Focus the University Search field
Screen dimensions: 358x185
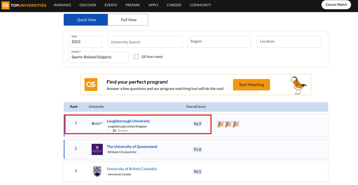(145, 42)
